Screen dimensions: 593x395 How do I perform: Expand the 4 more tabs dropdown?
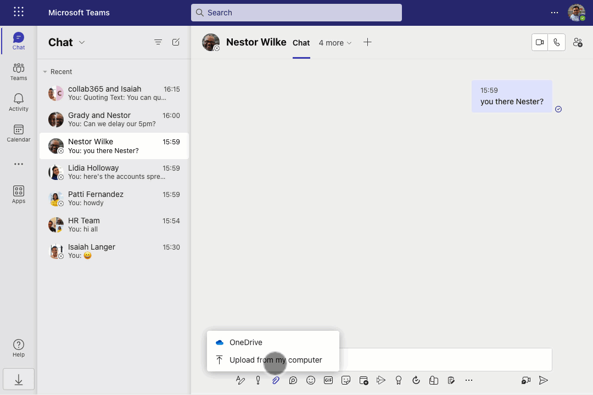click(335, 42)
